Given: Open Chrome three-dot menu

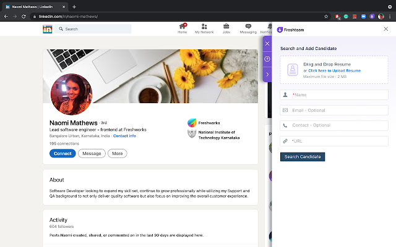Looking at the screenshot, I should click(390, 17).
